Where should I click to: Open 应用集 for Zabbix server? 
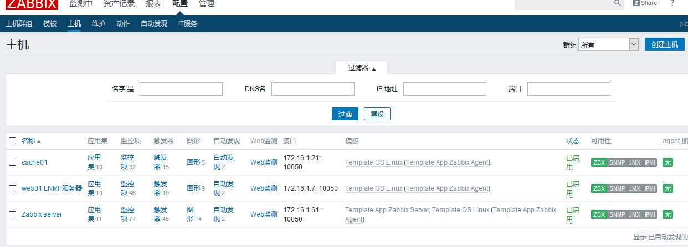[x=95, y=214]
